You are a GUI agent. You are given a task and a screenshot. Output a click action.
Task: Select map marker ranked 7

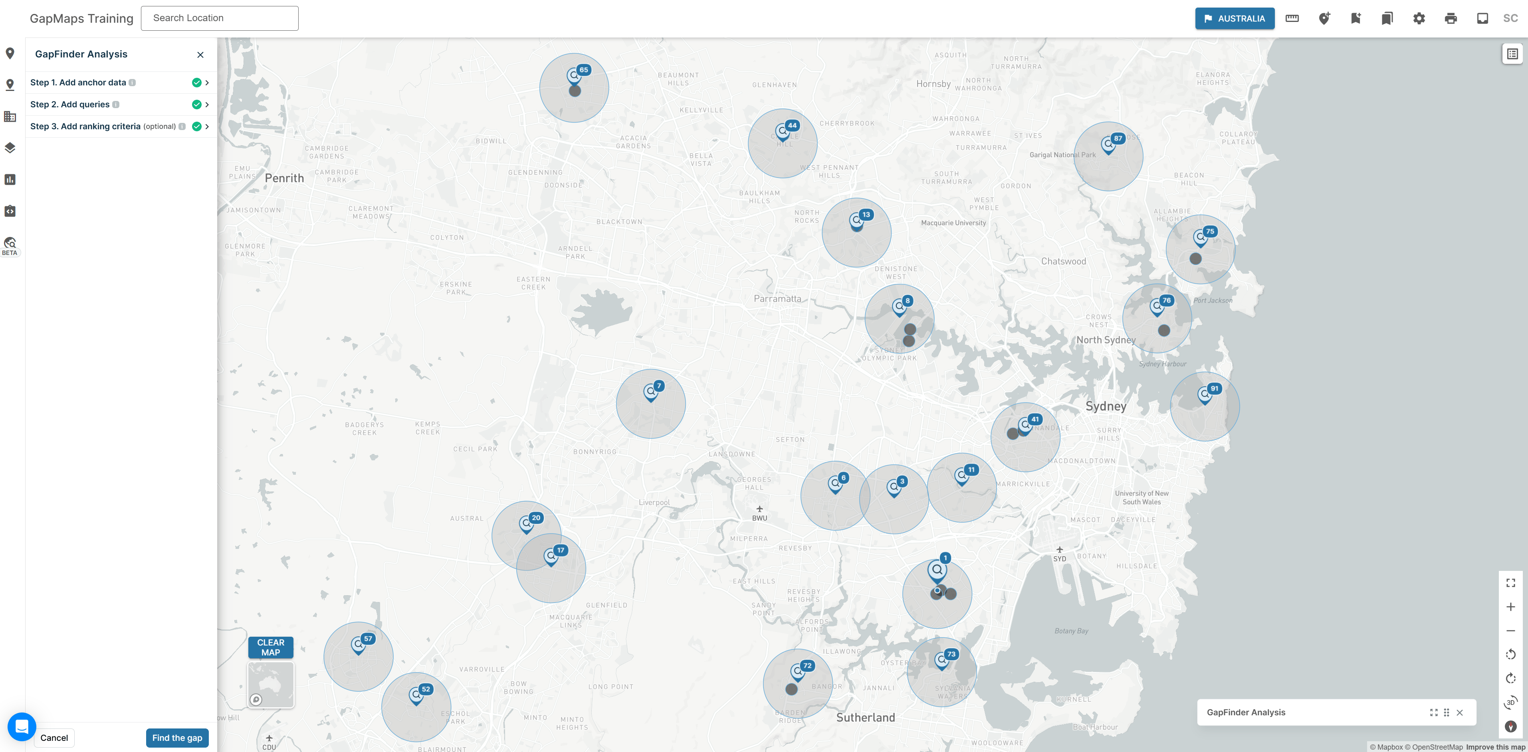point(651,392)
